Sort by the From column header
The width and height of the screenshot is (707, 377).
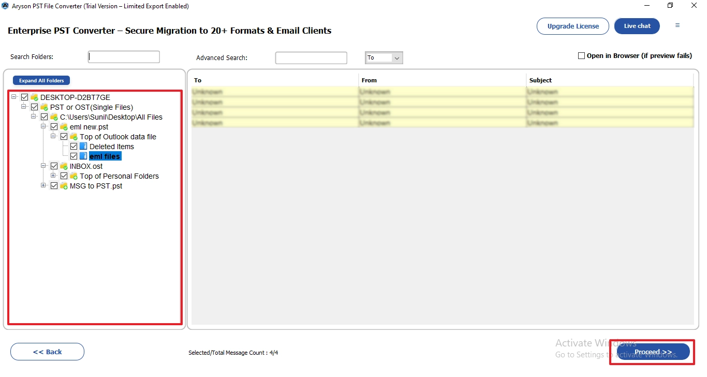[x=443, y=80]
